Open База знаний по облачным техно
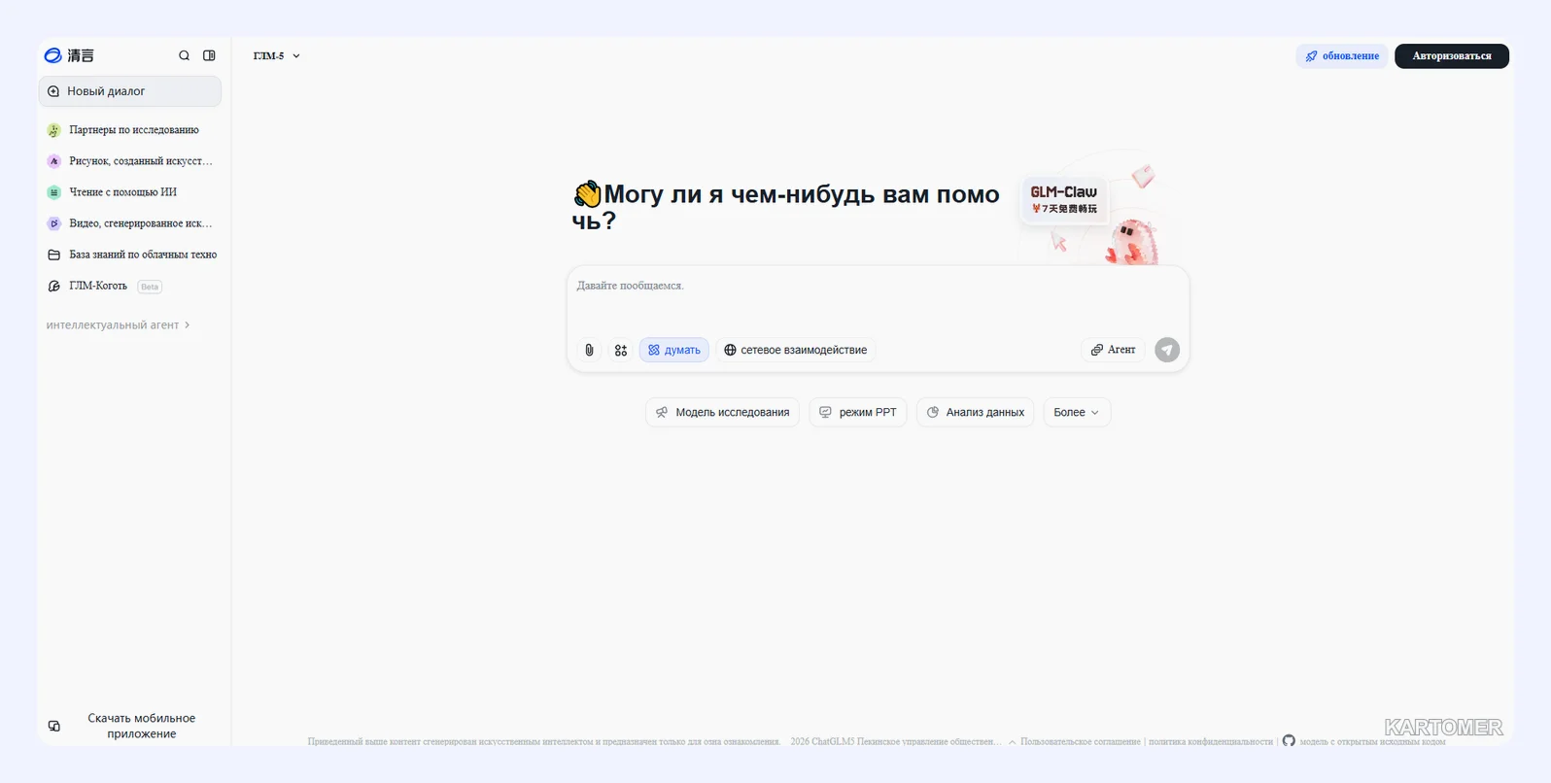 pyautogui.click(x=130, y=255)
